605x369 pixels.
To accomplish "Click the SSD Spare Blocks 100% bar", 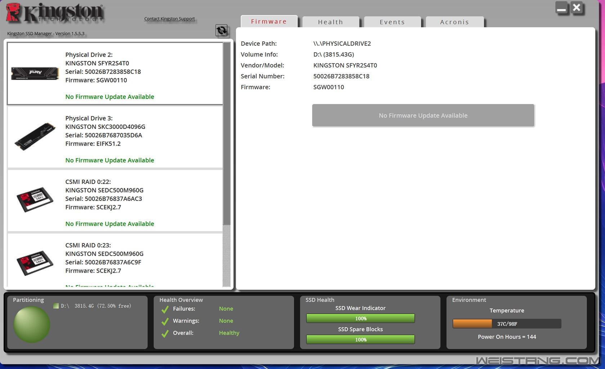I will (x=360, y=339).
